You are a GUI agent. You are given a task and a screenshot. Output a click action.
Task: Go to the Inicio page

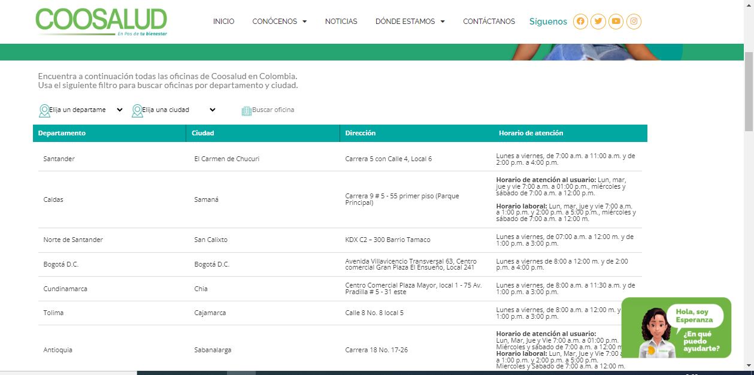coord(223,22)
